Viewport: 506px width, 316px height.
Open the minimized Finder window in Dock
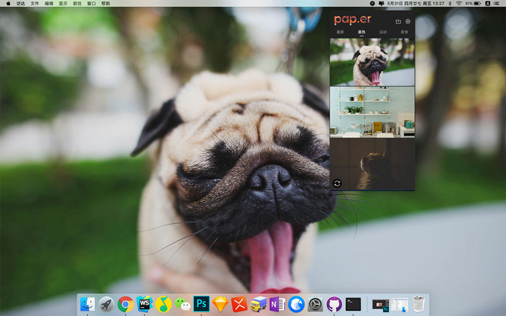click(x=400, y=305)
